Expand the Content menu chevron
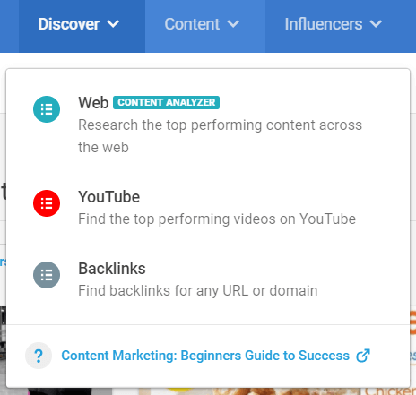 point(233,24)
